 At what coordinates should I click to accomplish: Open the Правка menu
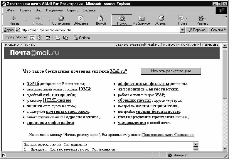coord(26,10)
